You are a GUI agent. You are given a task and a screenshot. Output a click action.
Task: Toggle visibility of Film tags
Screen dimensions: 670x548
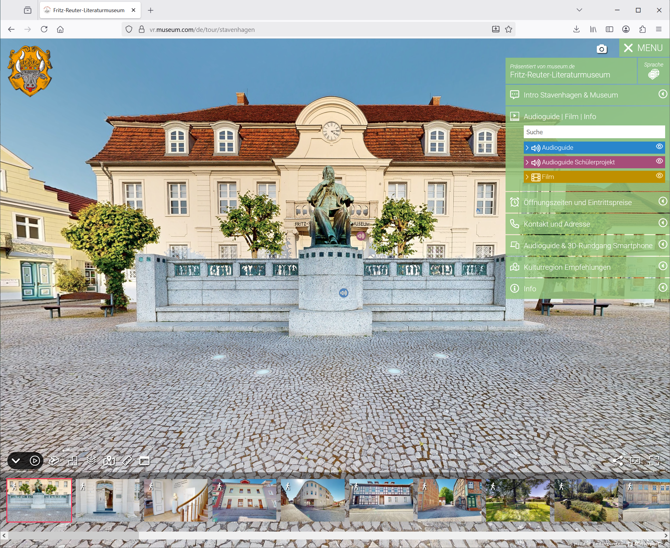(x=659, y=176)
